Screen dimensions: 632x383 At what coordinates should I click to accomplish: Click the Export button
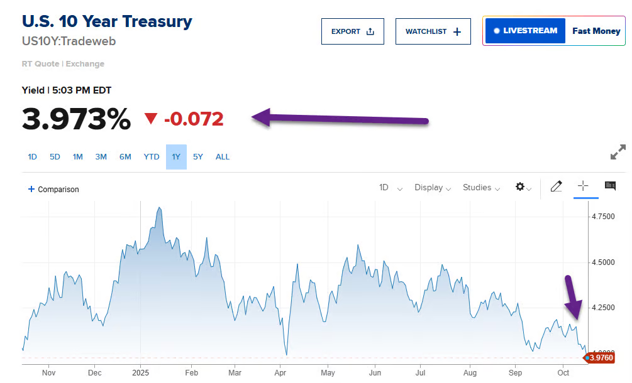click(x=352, y=31)
